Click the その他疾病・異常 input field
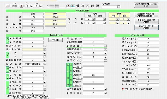 tap(93, 42)
